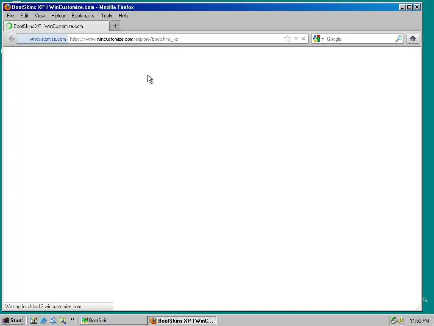
Task: Open the search engine selector dropdown
Action: 318,39
